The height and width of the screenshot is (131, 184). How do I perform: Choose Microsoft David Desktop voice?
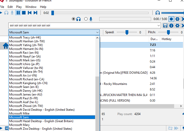tap(52, 110)
